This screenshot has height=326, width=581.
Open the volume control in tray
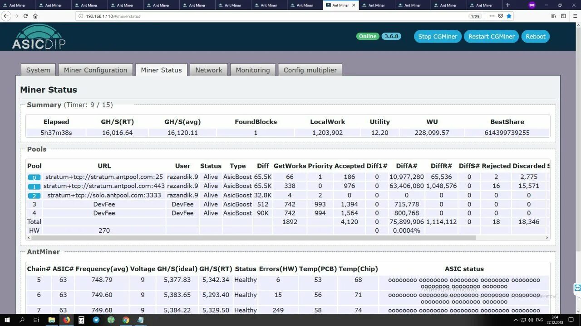pyautogui.click(x=530, y=320)
